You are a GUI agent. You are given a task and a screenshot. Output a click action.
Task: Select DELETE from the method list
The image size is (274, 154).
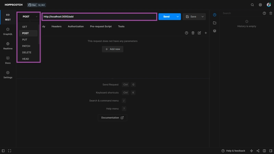(x=28, y=52)
